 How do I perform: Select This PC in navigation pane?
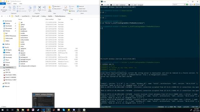click(x=7, y=48)
